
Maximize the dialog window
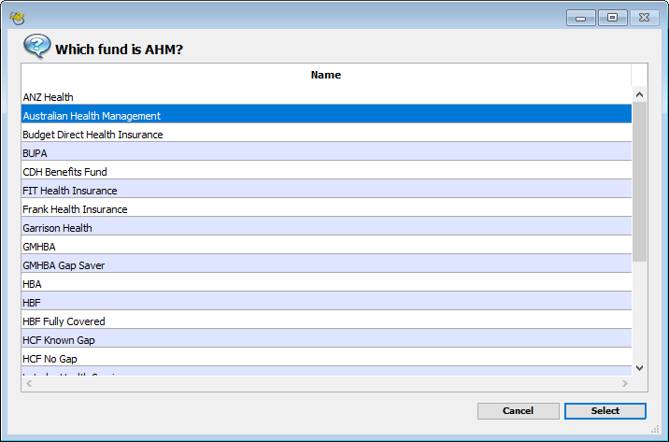pyautogui.click(x=612, y=18)
